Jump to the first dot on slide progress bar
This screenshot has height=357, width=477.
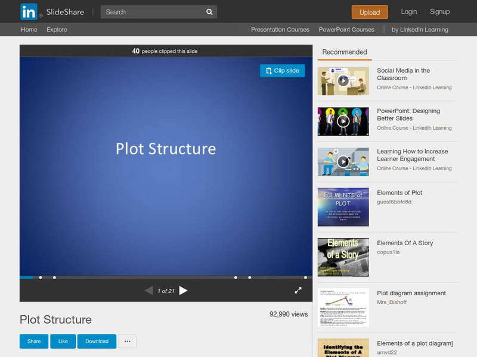[41, 277]
